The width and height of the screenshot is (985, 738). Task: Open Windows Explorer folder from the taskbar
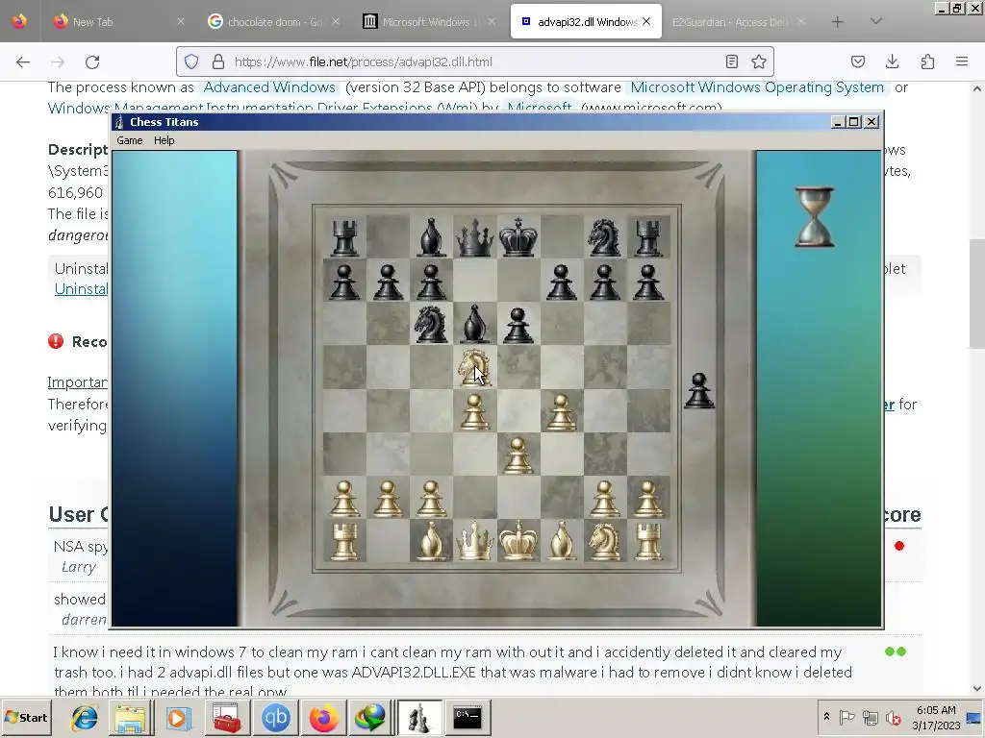click(130, 717)
